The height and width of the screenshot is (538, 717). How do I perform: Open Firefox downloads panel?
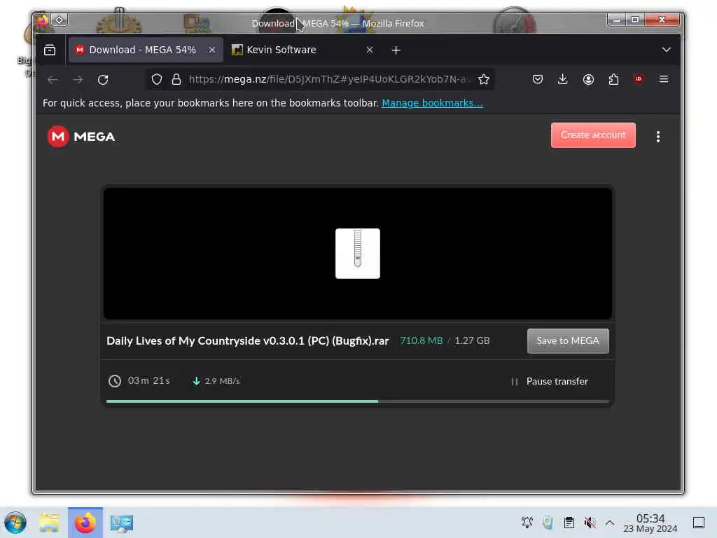point(563,79)
